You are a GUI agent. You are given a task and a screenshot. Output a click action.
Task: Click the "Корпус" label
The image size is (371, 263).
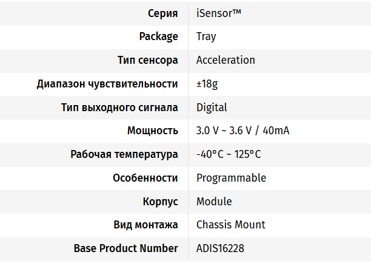point(160,201)
